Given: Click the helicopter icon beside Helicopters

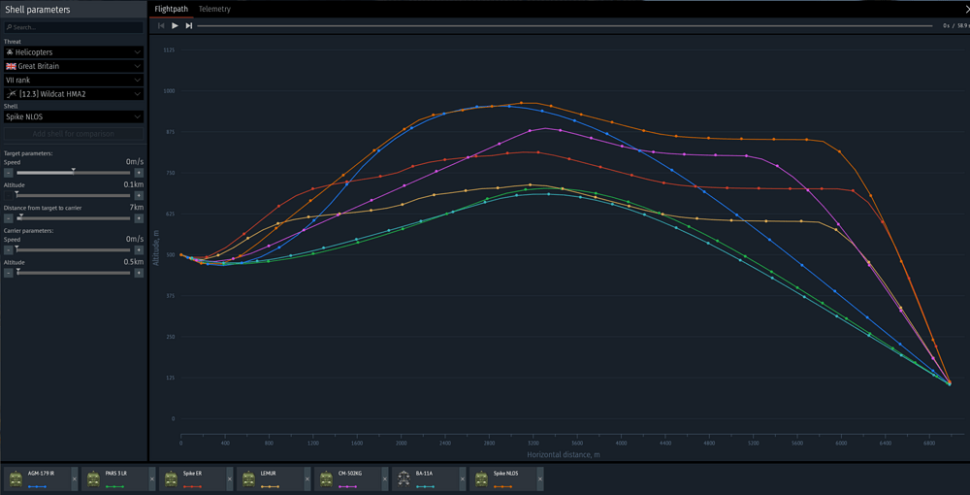Looking at the screenshot, I should tap(10, 52).
